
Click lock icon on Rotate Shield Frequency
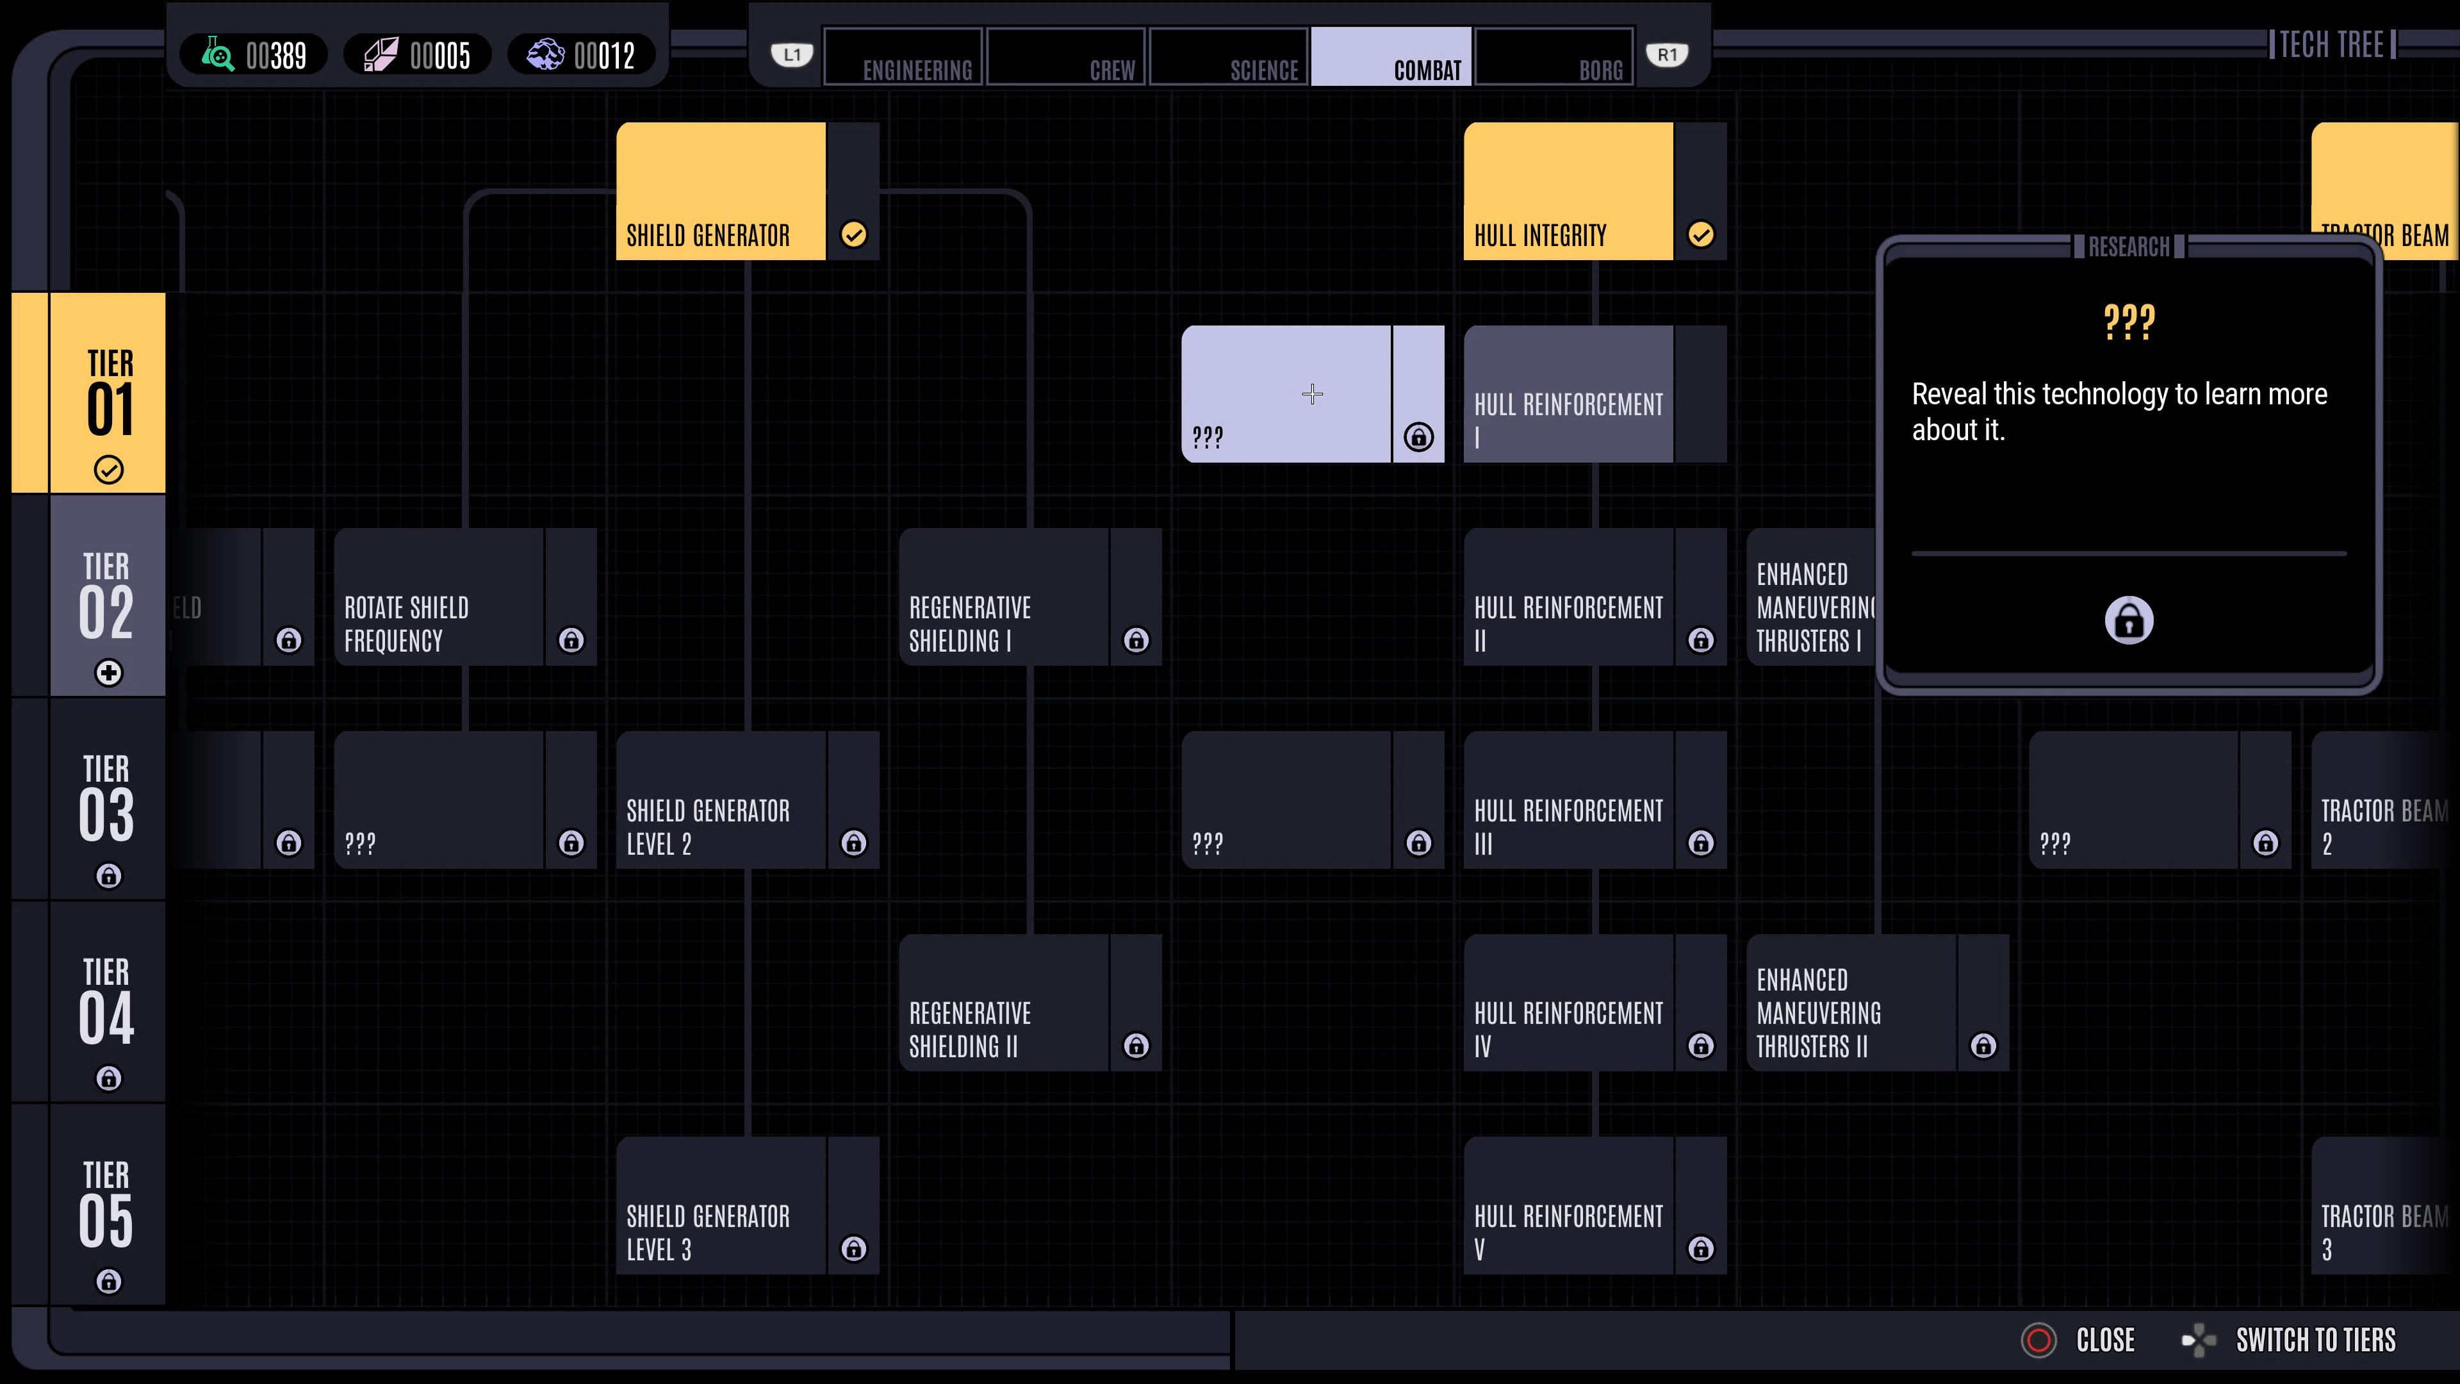click(571, 640)
